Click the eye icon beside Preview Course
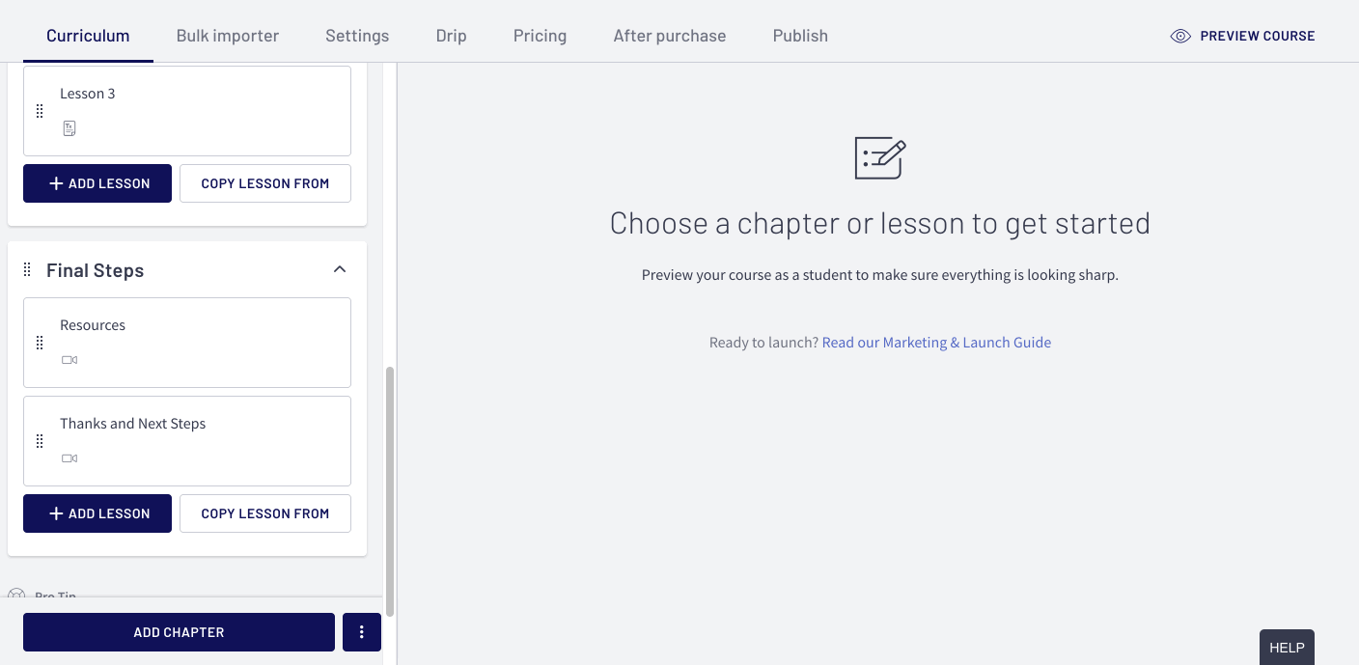This screenshot has height=665, width=1359. [x=1179, y=35]
